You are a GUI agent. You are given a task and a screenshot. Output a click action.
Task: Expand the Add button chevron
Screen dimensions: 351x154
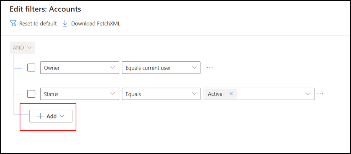click(62, 116)
